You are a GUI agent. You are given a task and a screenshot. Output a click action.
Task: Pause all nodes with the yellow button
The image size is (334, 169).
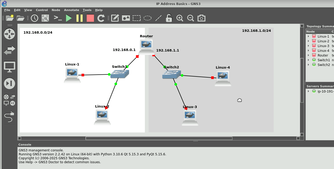pyautogui.click(x=80, y=18)
